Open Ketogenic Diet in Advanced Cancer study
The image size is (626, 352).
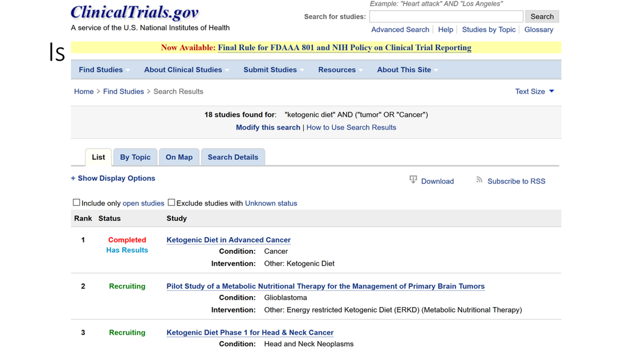point(228,240)
